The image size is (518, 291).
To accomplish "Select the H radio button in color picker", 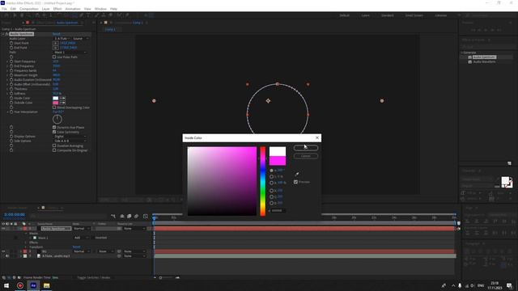I will [x=272, y=171].
